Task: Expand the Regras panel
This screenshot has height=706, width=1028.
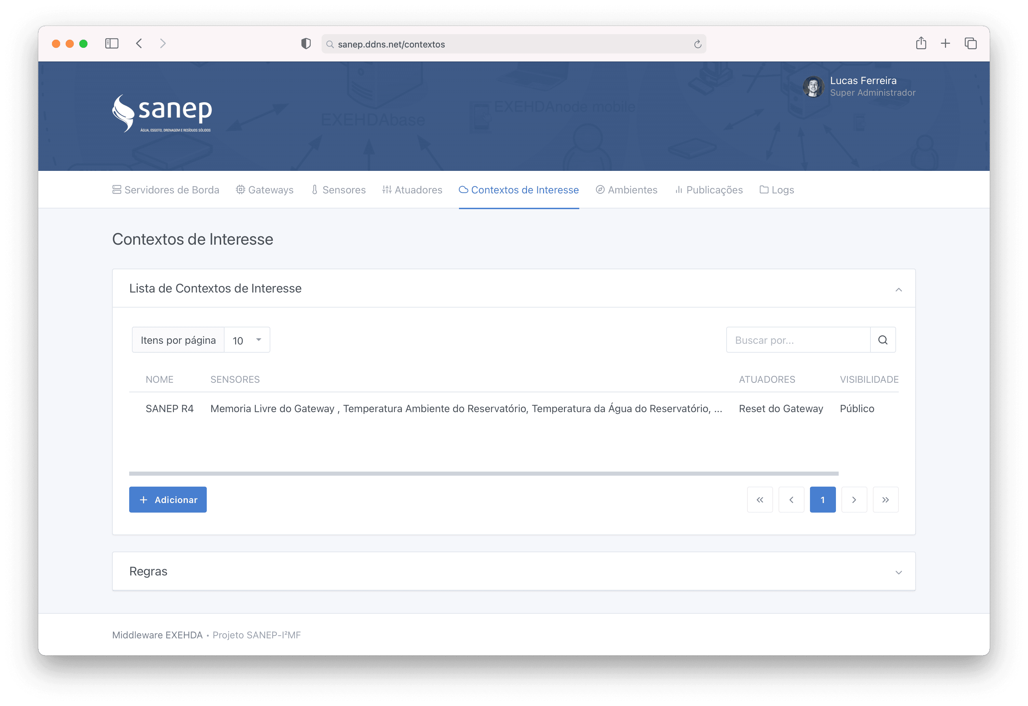Action: (x=898, y=572)
